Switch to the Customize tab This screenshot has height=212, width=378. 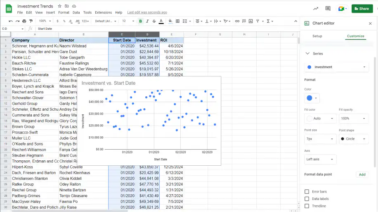(356, 36)
